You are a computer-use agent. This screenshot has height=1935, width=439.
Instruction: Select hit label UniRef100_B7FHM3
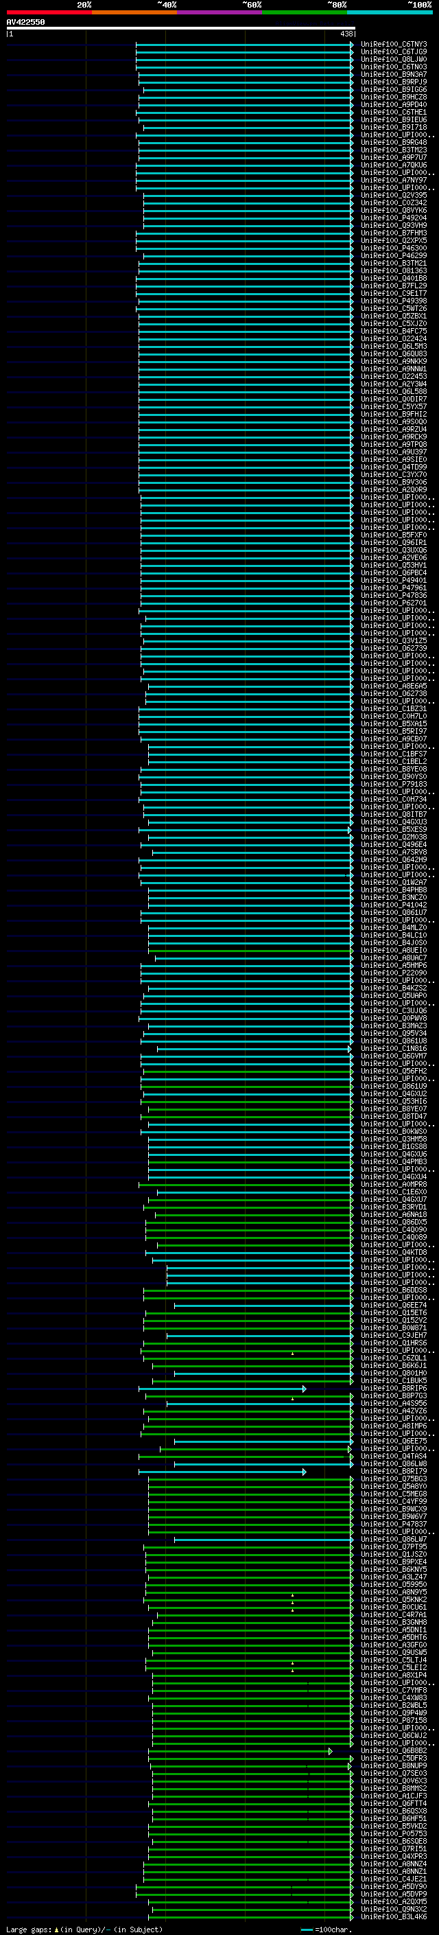pyautogui.click(x=393, y=233)
